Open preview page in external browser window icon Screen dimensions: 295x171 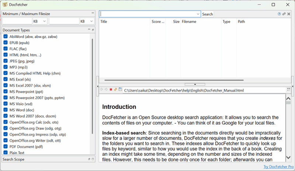[x=120, y=89]
